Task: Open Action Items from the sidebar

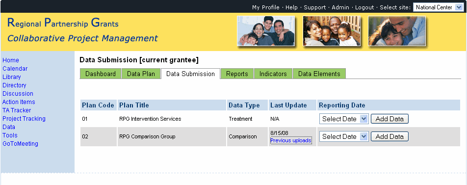Action: click(x=19, y=102)
